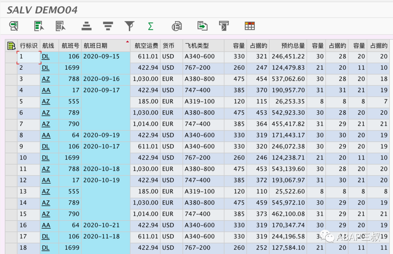Click the Find text icon in toolbar
This screenshot has height=254, width=393.
(x=39, y=26)
